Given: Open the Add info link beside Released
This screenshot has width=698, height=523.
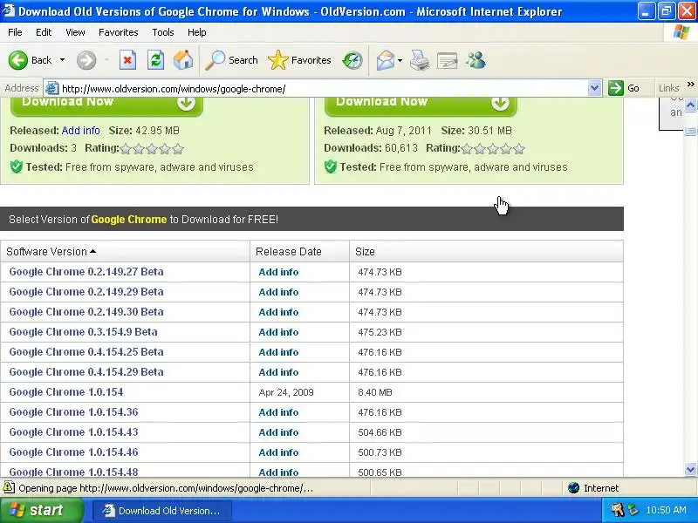Looking at the screenshot, I should (x=80, y=130).
